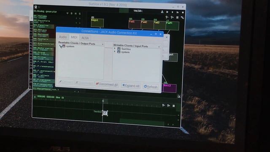Viewport: 270px width, 152px height.
Task: Switch to MIDI tab in JACK Connections
Action: coord(74,37)
